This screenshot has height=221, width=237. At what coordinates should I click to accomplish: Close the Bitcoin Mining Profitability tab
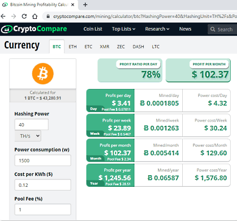pyautogui.click(x=73, y=5)
